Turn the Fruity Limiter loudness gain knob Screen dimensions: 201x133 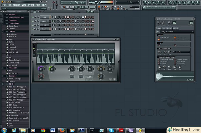(41, 69)
